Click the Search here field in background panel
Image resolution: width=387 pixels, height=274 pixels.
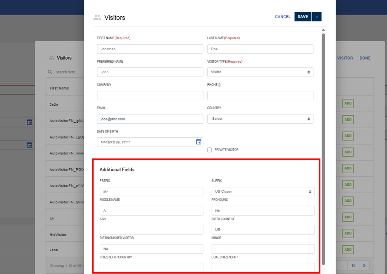coord(67,72)
